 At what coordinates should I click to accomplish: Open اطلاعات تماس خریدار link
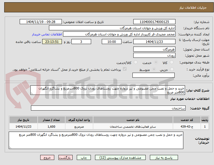(x=47, y=34)
